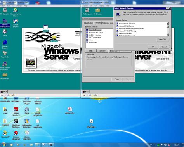Screen dimensions: 184x147
Task: Open Safari desktop shortcut
Action: pos(27,111)
